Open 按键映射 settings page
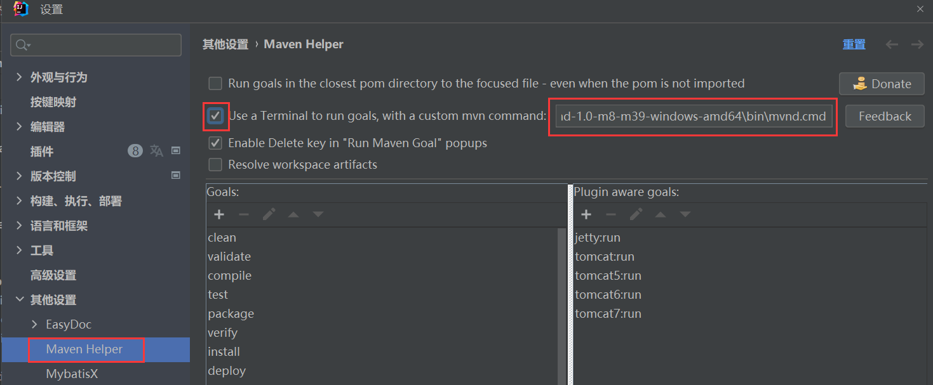The image size is (933, 385). coord(53,101)
